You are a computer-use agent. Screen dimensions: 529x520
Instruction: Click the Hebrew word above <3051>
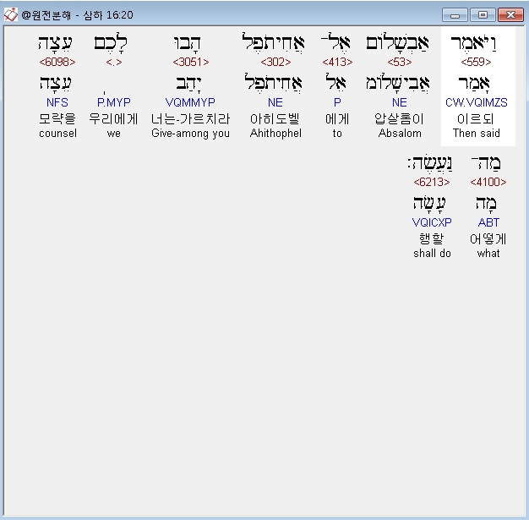[x=188, y=43]
